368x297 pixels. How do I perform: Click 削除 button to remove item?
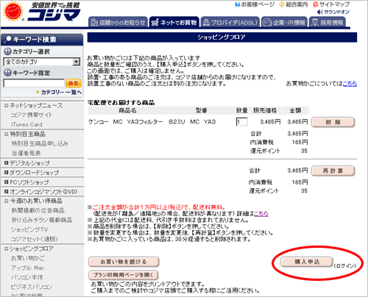click(x=333, y=122)
